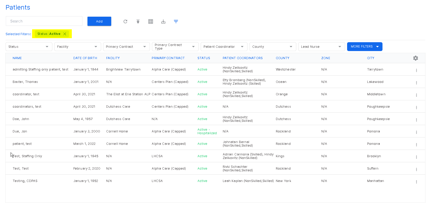This screenshot has width=428, height=208.
Task: Focus the Search input field
Action: pyautogui.click(x=44, y=21)
